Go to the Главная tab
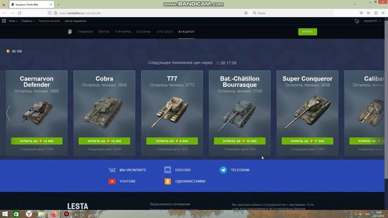The width and height of the screenshot is (388, 218). 85,31
